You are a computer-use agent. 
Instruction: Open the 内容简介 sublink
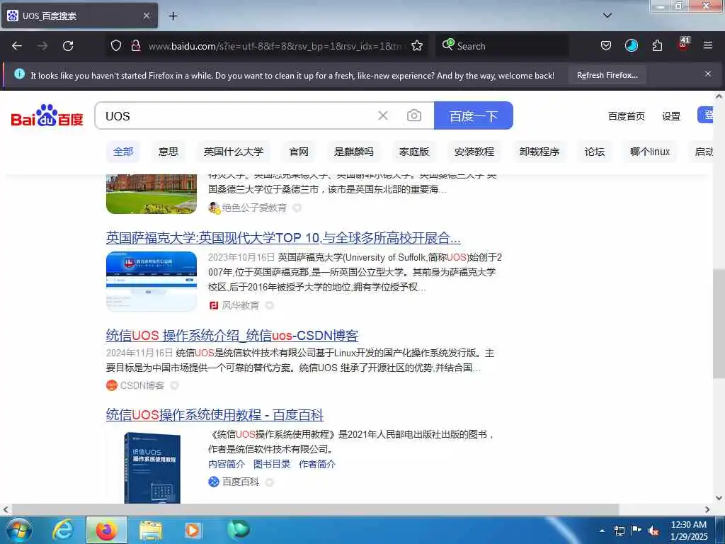tap(227, 464)
